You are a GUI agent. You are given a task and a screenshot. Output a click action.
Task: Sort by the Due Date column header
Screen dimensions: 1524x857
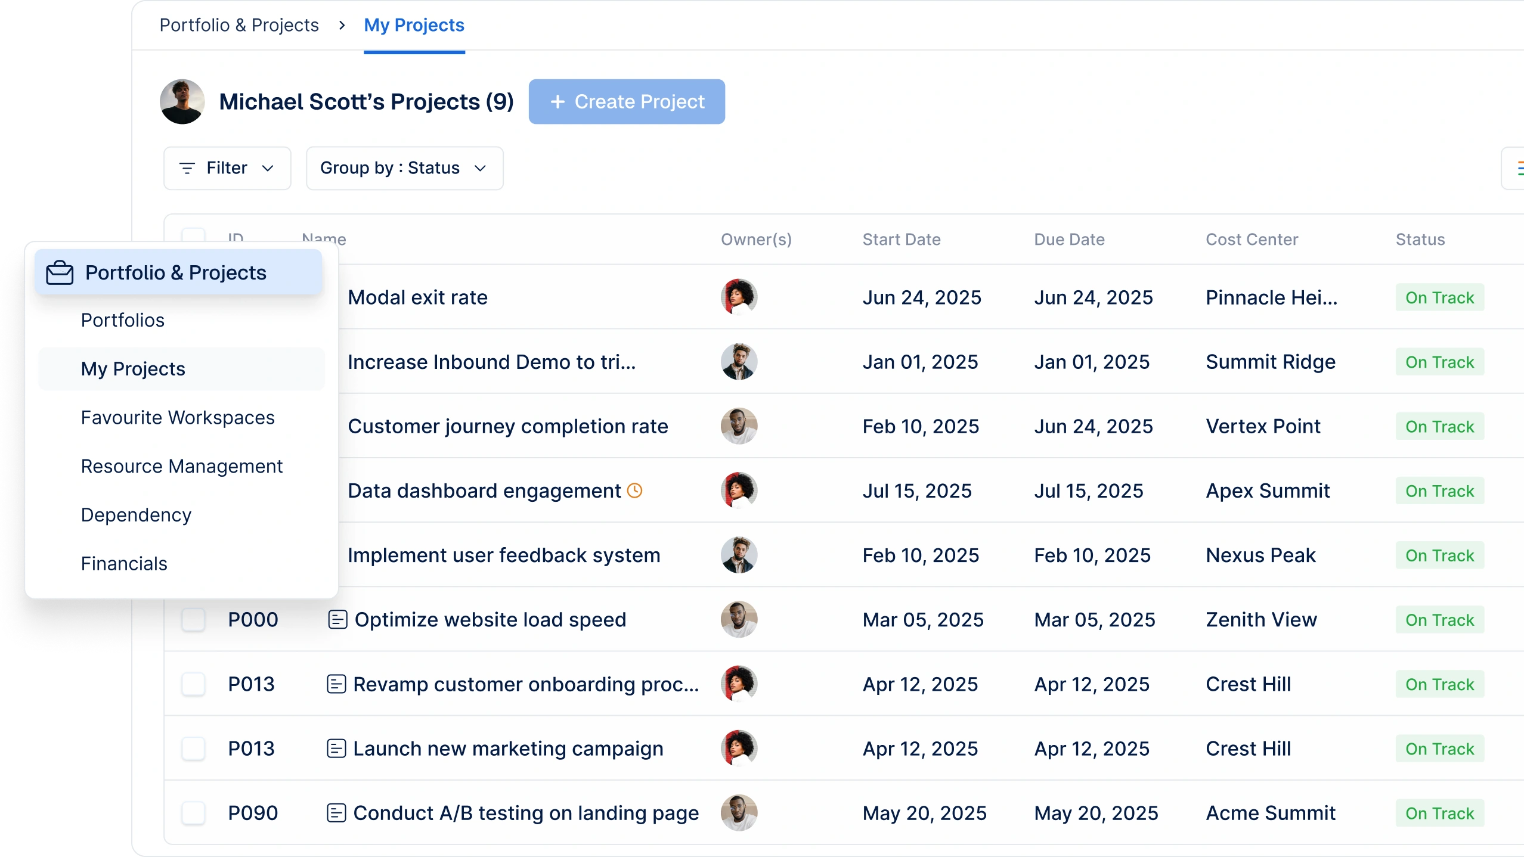pyautogui.click(x=1069, y=240)
